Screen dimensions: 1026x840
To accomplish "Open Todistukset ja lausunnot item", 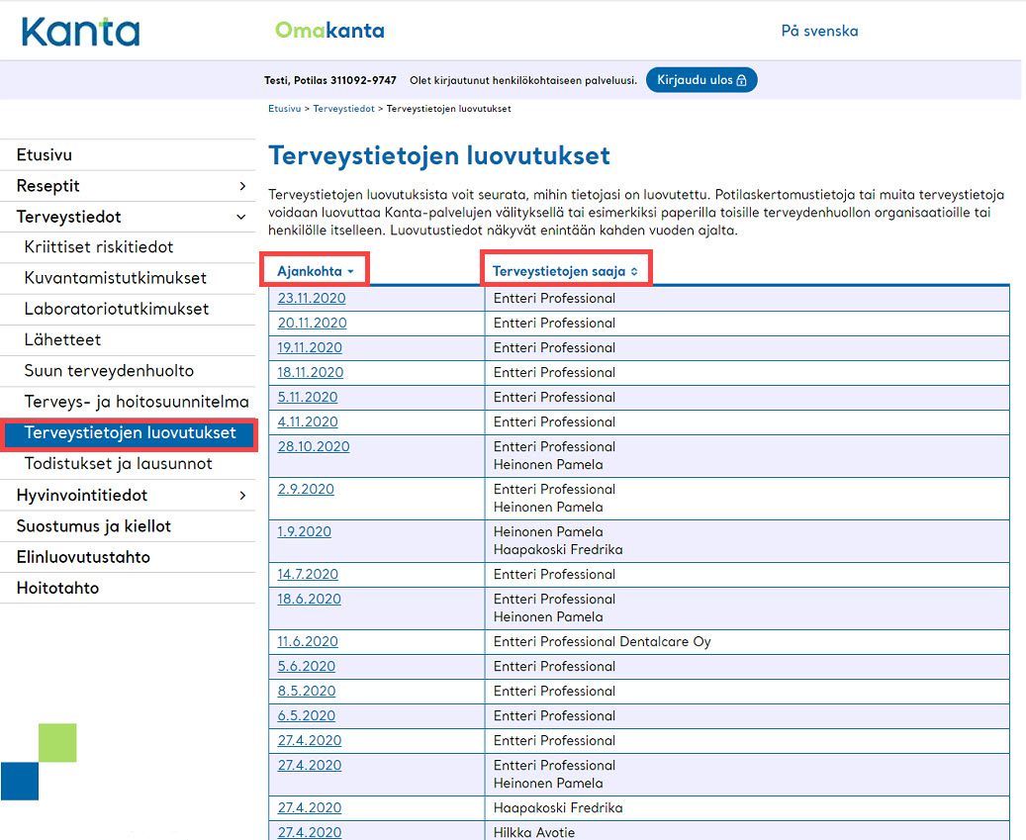I will click(119, 464).
